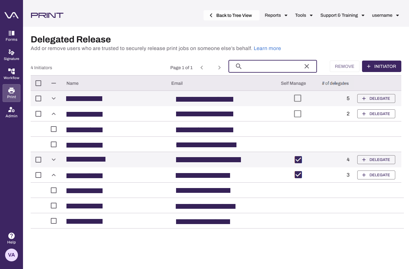This screenshot has height=269, width=409.
Task: Enable Self Manage for the 5-delegate initiator
Action: 298,98
